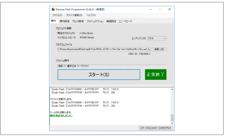Open the エンディアン dropdown set to リトル

point(157,38)
